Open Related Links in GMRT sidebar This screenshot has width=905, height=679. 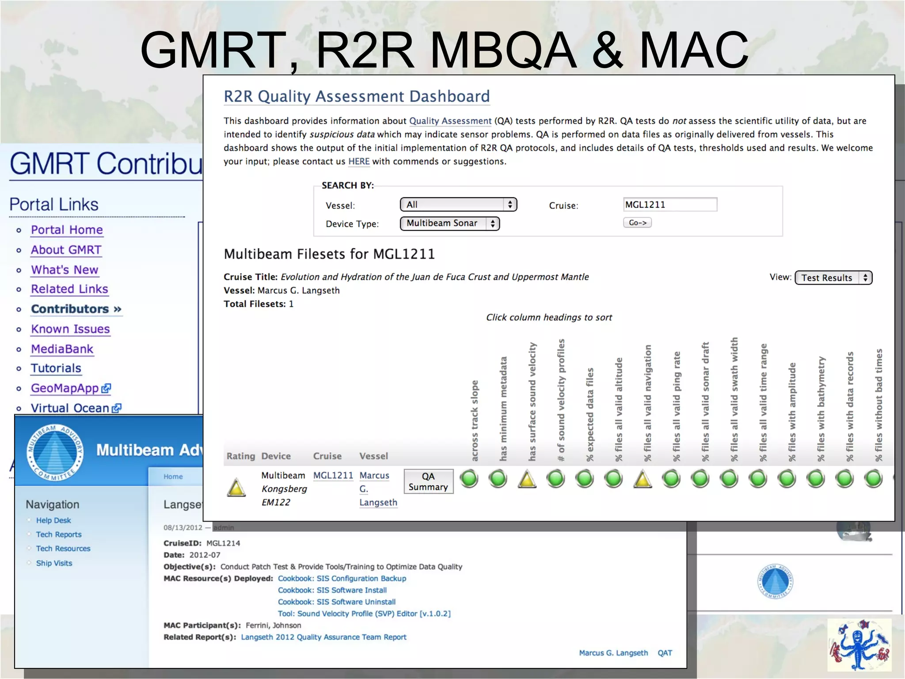(x=69, y=289)
